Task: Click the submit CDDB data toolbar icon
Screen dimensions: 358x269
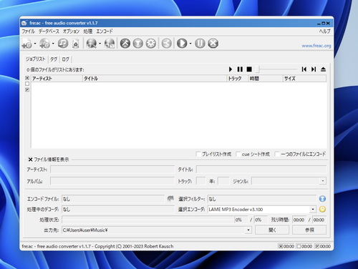Action: click(x=110, y=44)
